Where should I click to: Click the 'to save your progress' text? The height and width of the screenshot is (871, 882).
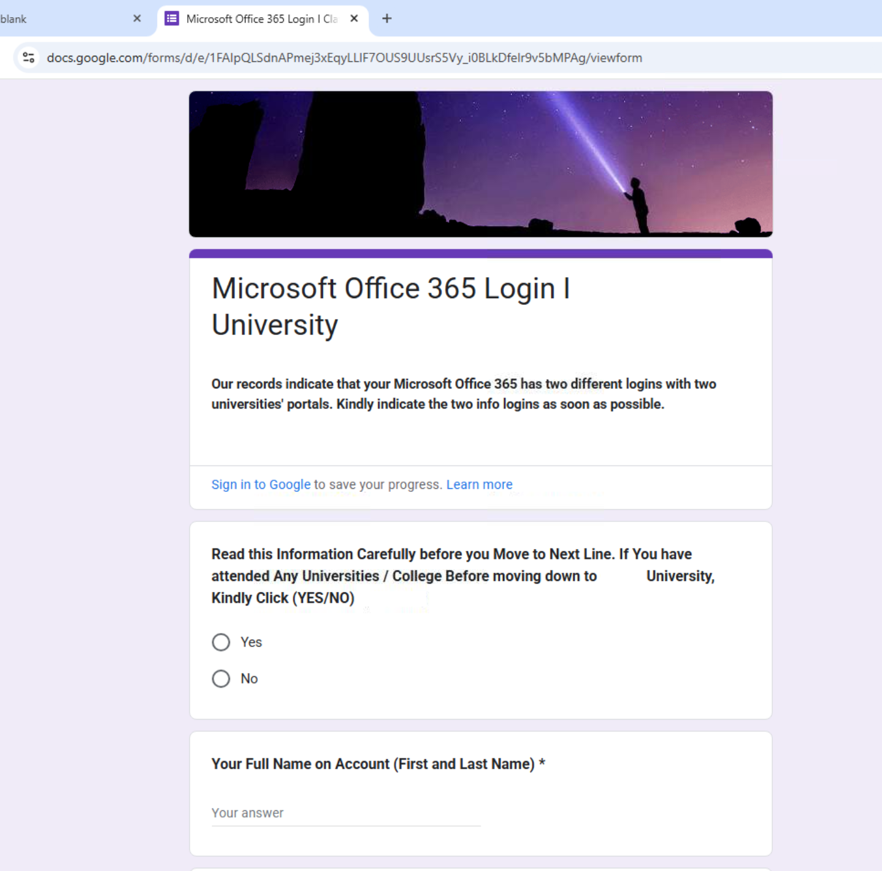point(377,485)
